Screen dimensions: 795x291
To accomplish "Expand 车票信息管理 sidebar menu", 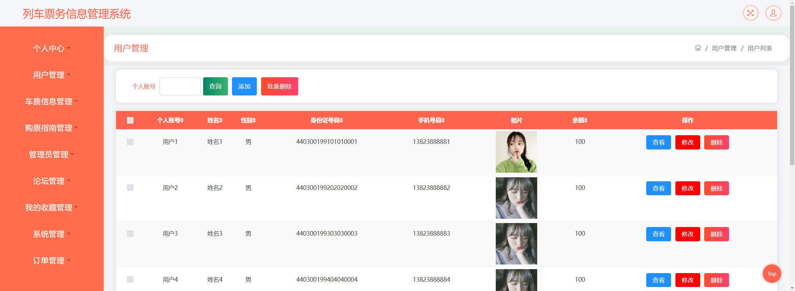I will tap(52, 101).
